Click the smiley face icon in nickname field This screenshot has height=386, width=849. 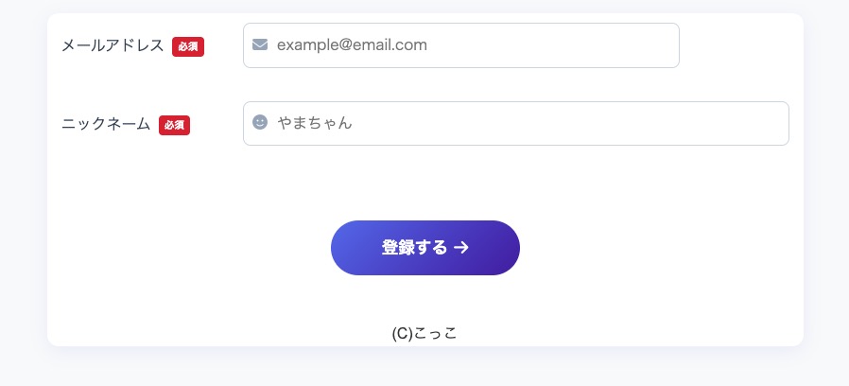[x=260, y=122]
